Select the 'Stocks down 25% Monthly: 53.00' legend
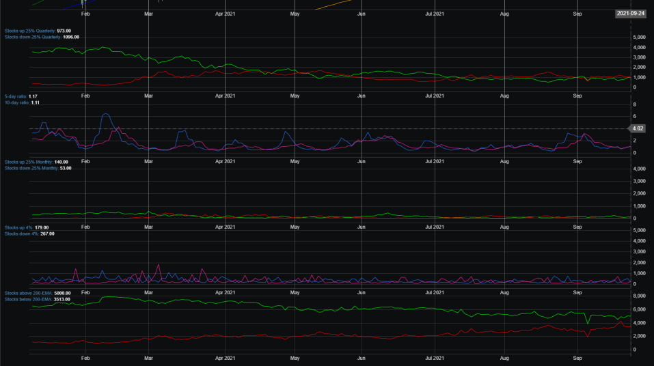This screenshot has height=366, width=654. click(38, 169)
